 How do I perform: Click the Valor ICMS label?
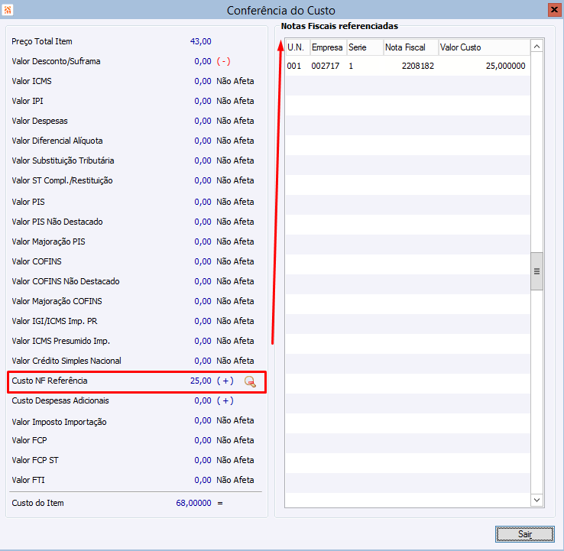(x=31, y=81)
